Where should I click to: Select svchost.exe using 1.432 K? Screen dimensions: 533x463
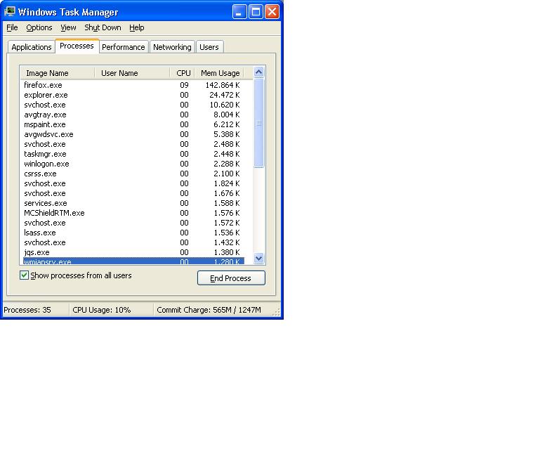tap(133, 243)
